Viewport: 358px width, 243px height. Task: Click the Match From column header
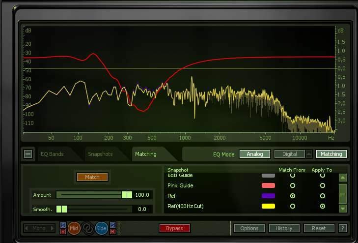point(292,170)
